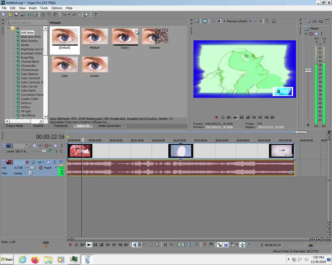The width and height of the screenshot is (332, 265).
Task: Click the What's This help icon
Action: click(x=95, y=15)
